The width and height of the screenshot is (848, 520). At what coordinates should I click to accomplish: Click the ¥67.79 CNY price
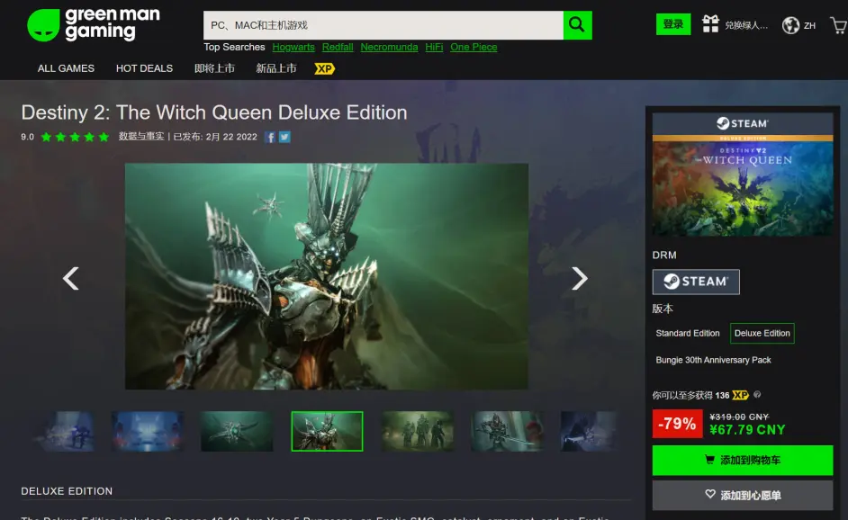pyautogui.click(x=747, y=430)
